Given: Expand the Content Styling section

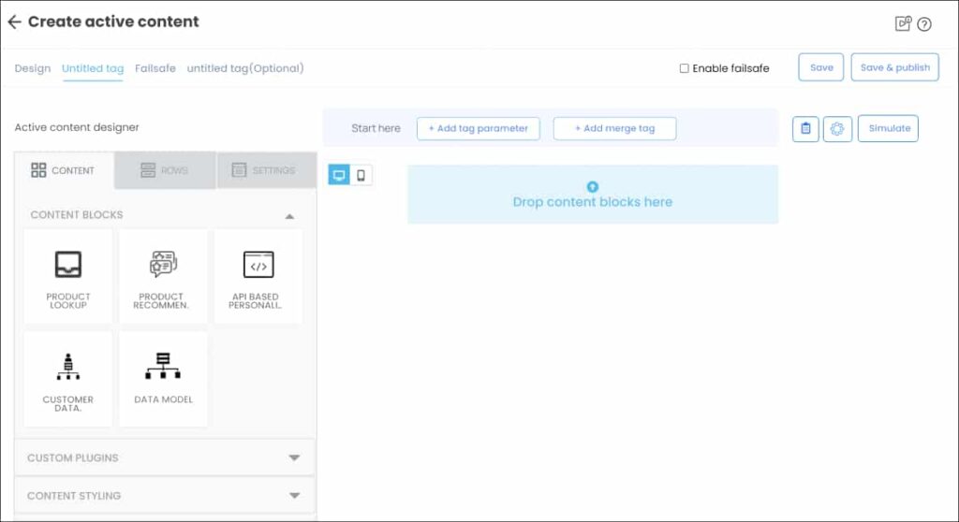Looking at the screenshot, I should click(294, 496).
